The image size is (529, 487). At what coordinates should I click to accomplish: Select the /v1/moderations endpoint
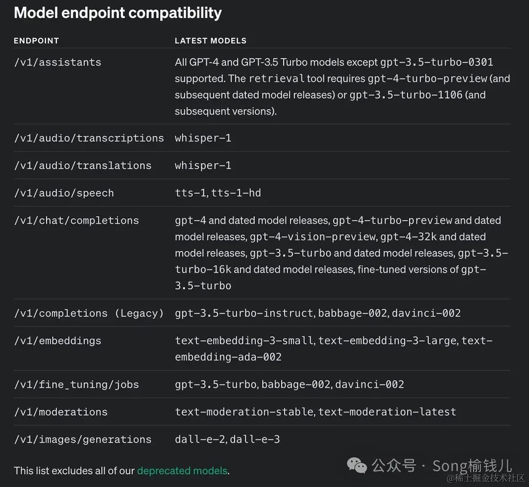[60, 412]
